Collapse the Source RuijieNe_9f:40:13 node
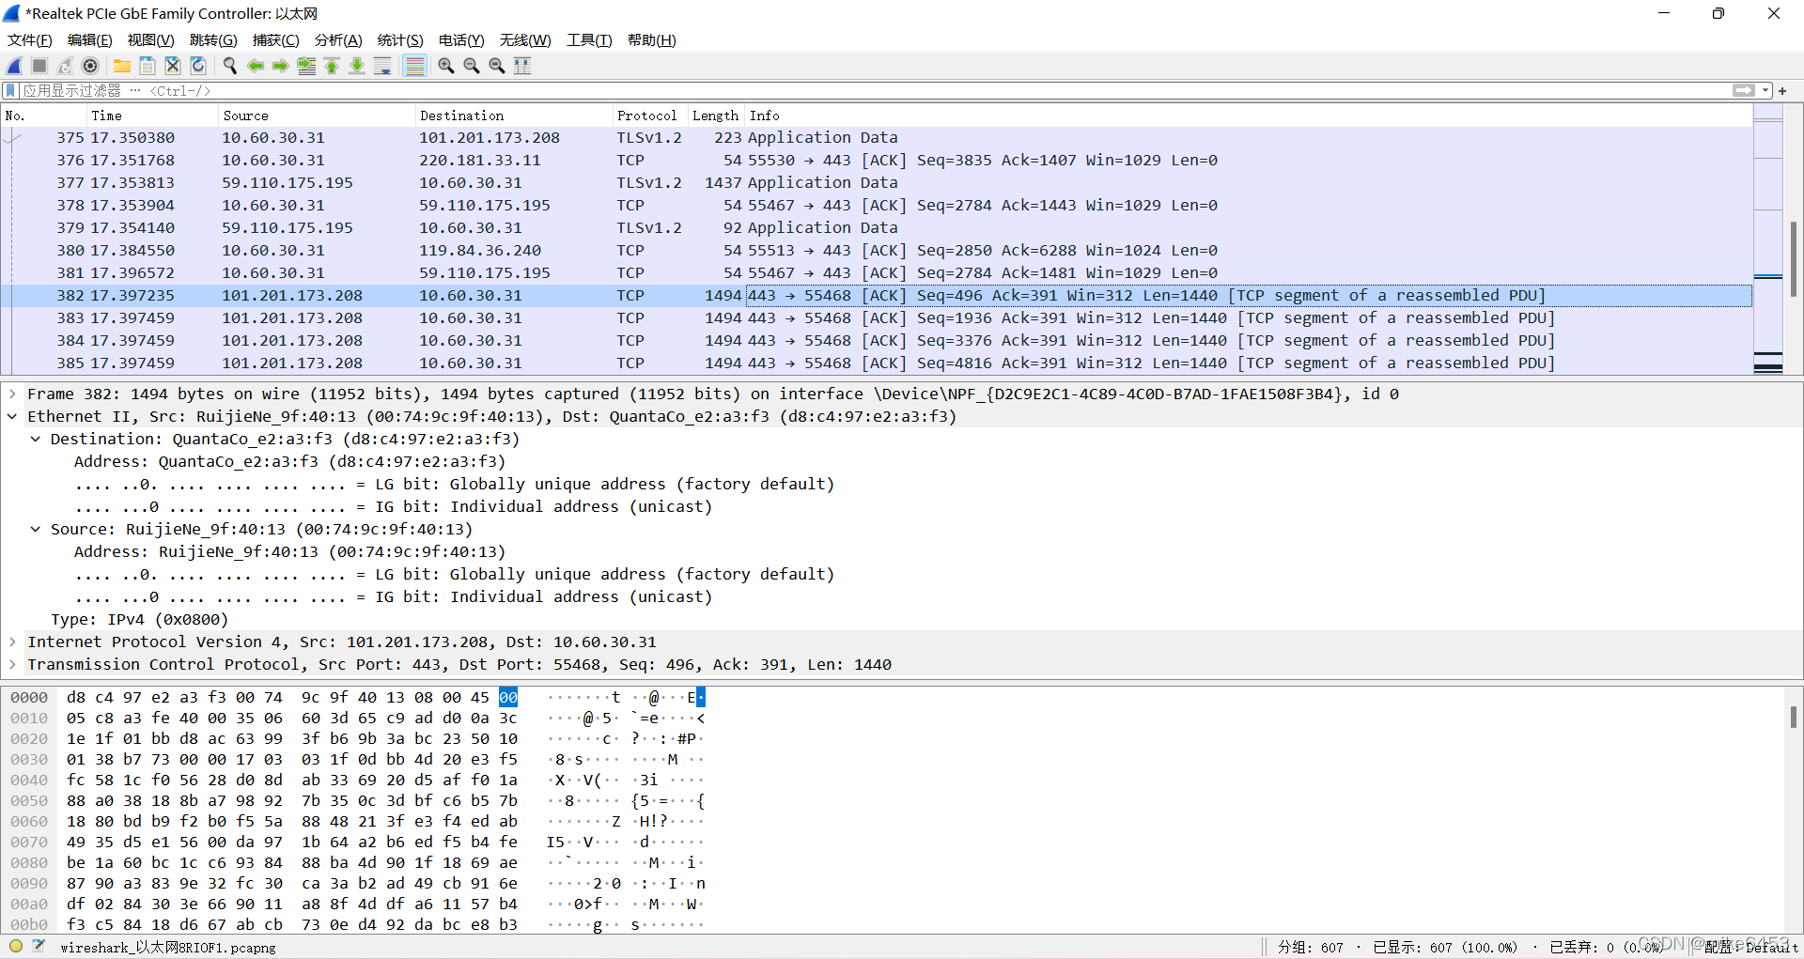The width and height of the screenshot is (1804, 959). pos(36,530)
